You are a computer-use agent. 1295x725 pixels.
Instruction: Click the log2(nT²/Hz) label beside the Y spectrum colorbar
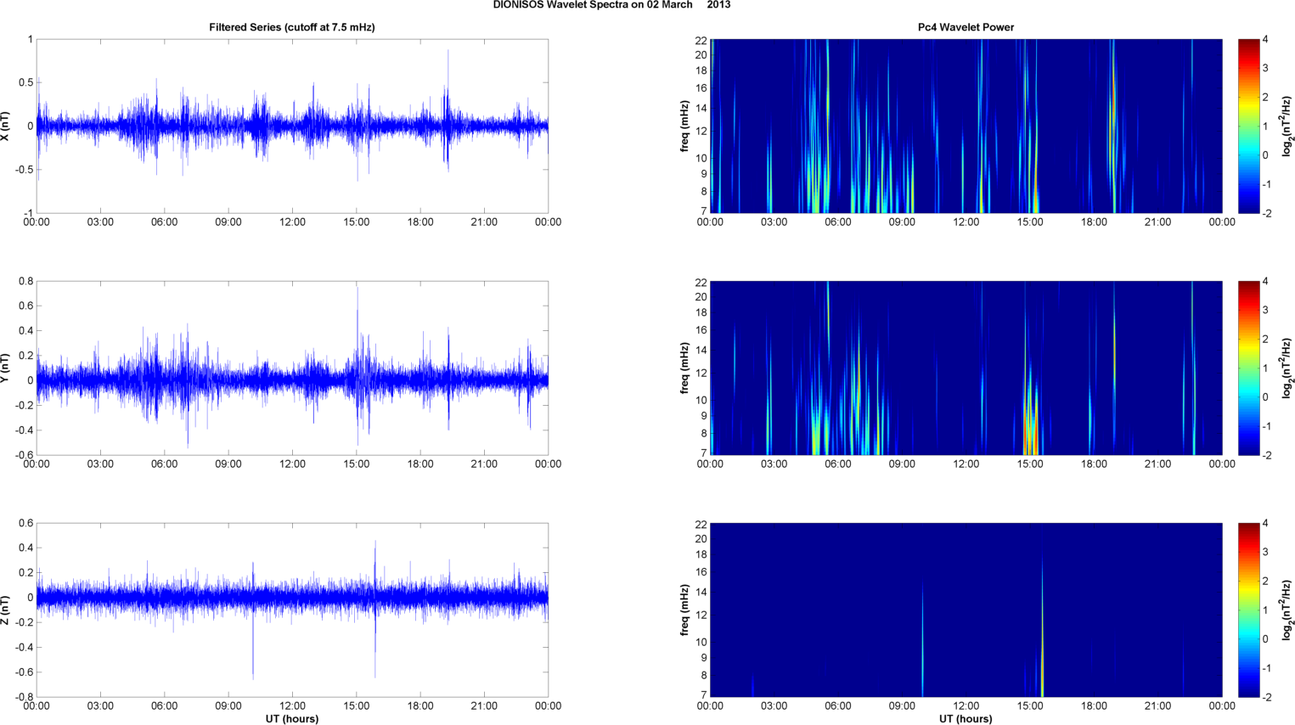[1287, 368]
